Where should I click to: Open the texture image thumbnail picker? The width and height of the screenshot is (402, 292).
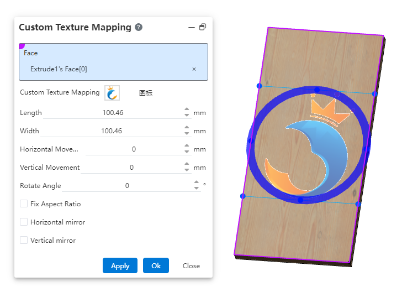[x=112, y=93]
